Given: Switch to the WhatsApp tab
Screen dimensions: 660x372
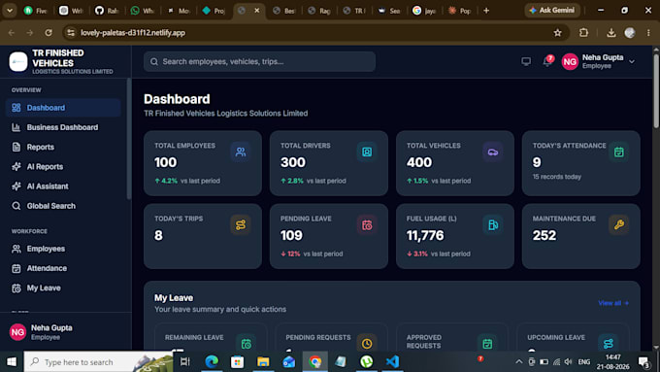Looking at the screenshot, I should (x=143, y=11).
